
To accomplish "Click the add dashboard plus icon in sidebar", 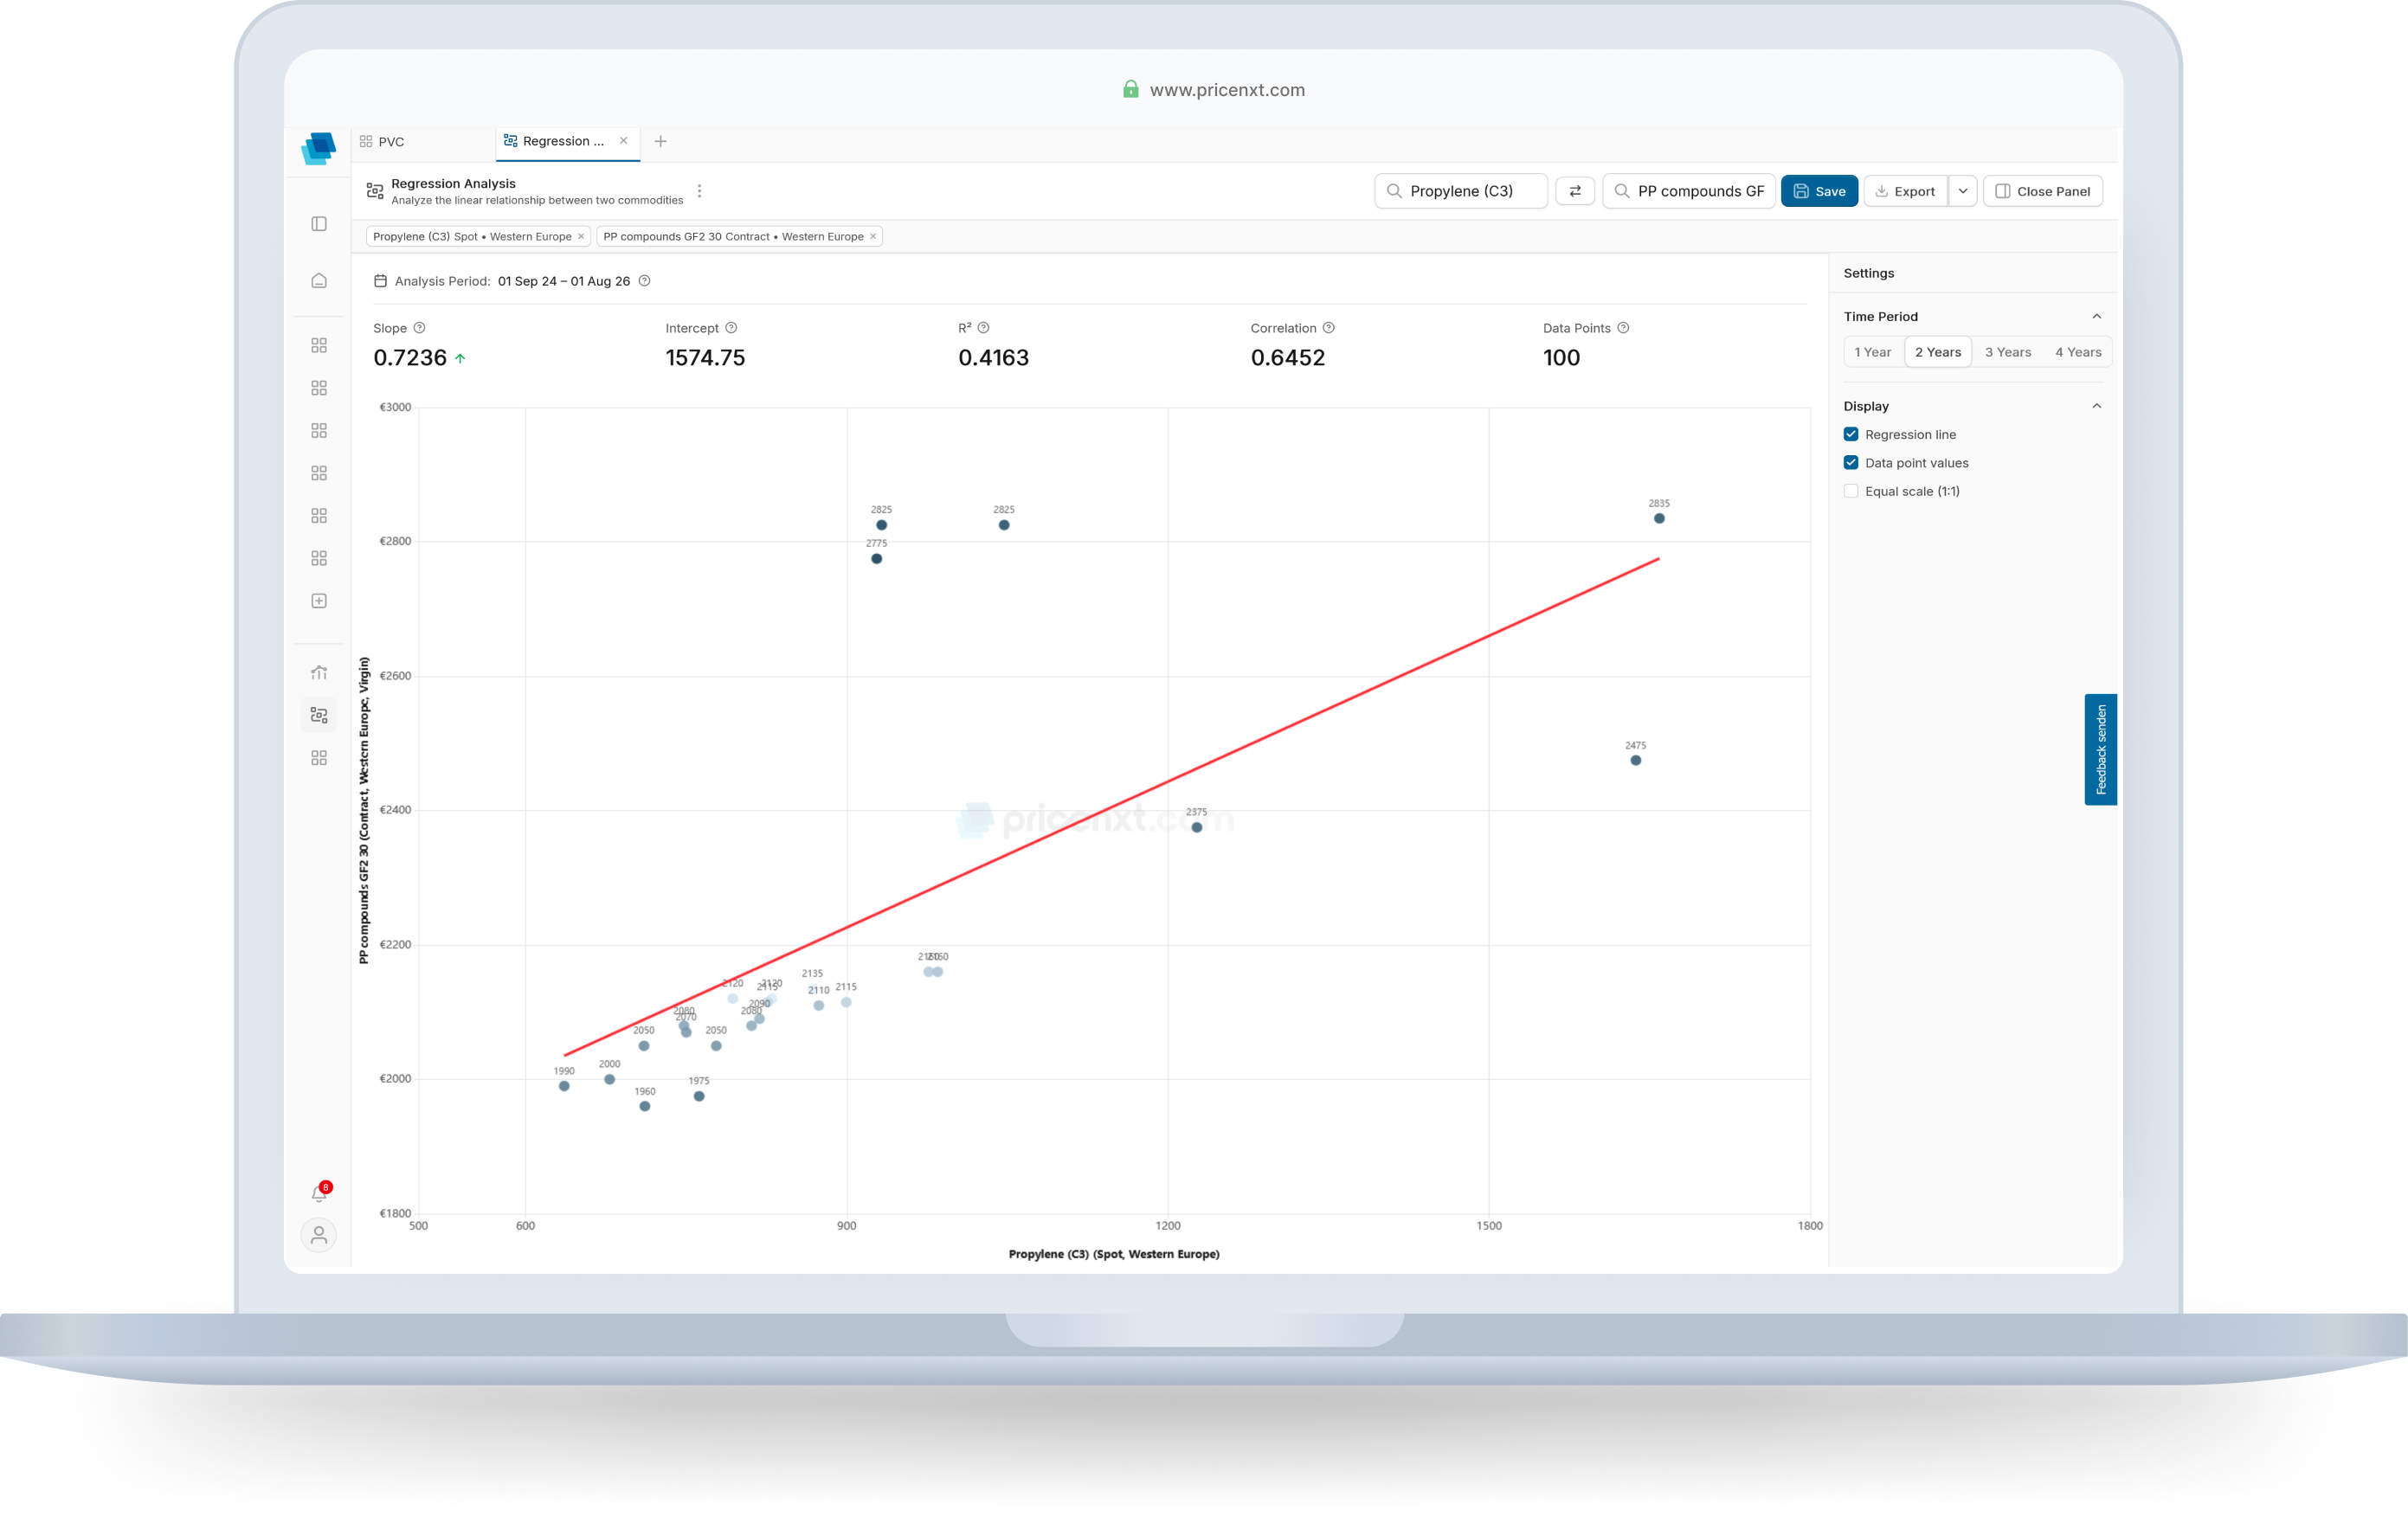I will tap(319, 601).
